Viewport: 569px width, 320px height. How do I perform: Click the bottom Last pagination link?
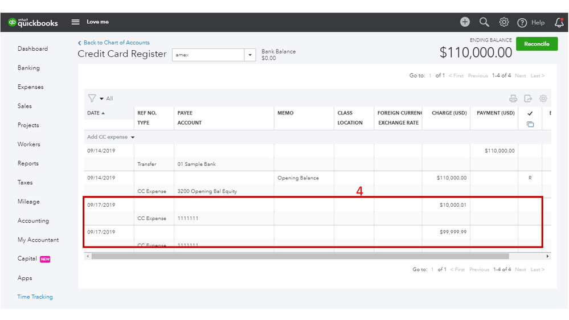point(538,269)
